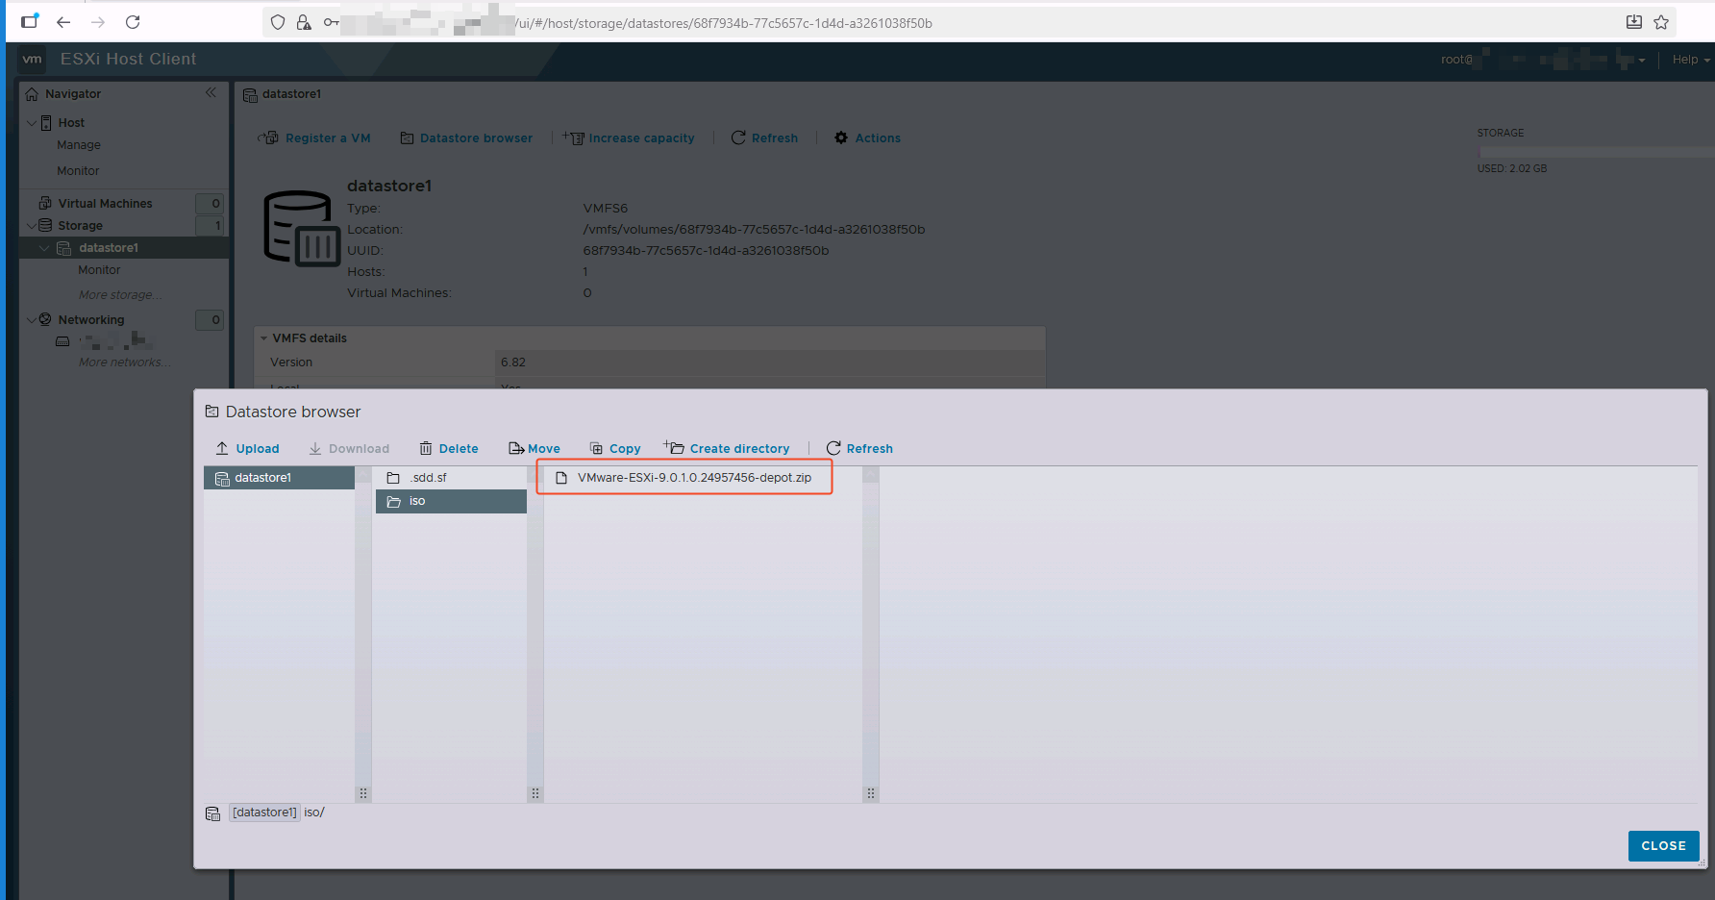Open the Help dropdown menu
Viewport: 1715px width, 900px height.
click(1688, 59)
